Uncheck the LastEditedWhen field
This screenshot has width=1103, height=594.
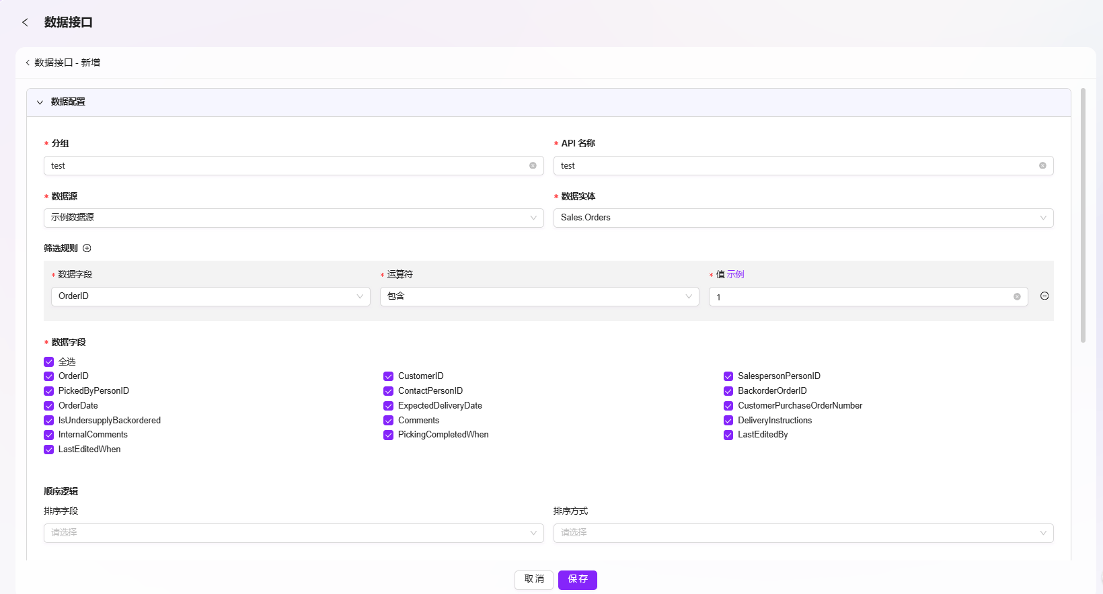pyautogui.click(x=48, y=450)
